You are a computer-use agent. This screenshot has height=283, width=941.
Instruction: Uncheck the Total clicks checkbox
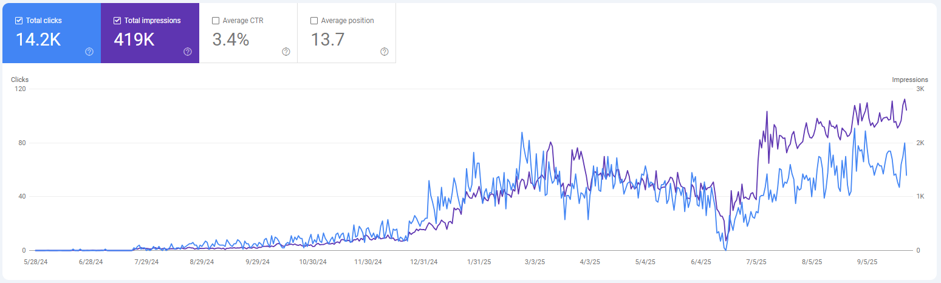(x=19, y=21)
